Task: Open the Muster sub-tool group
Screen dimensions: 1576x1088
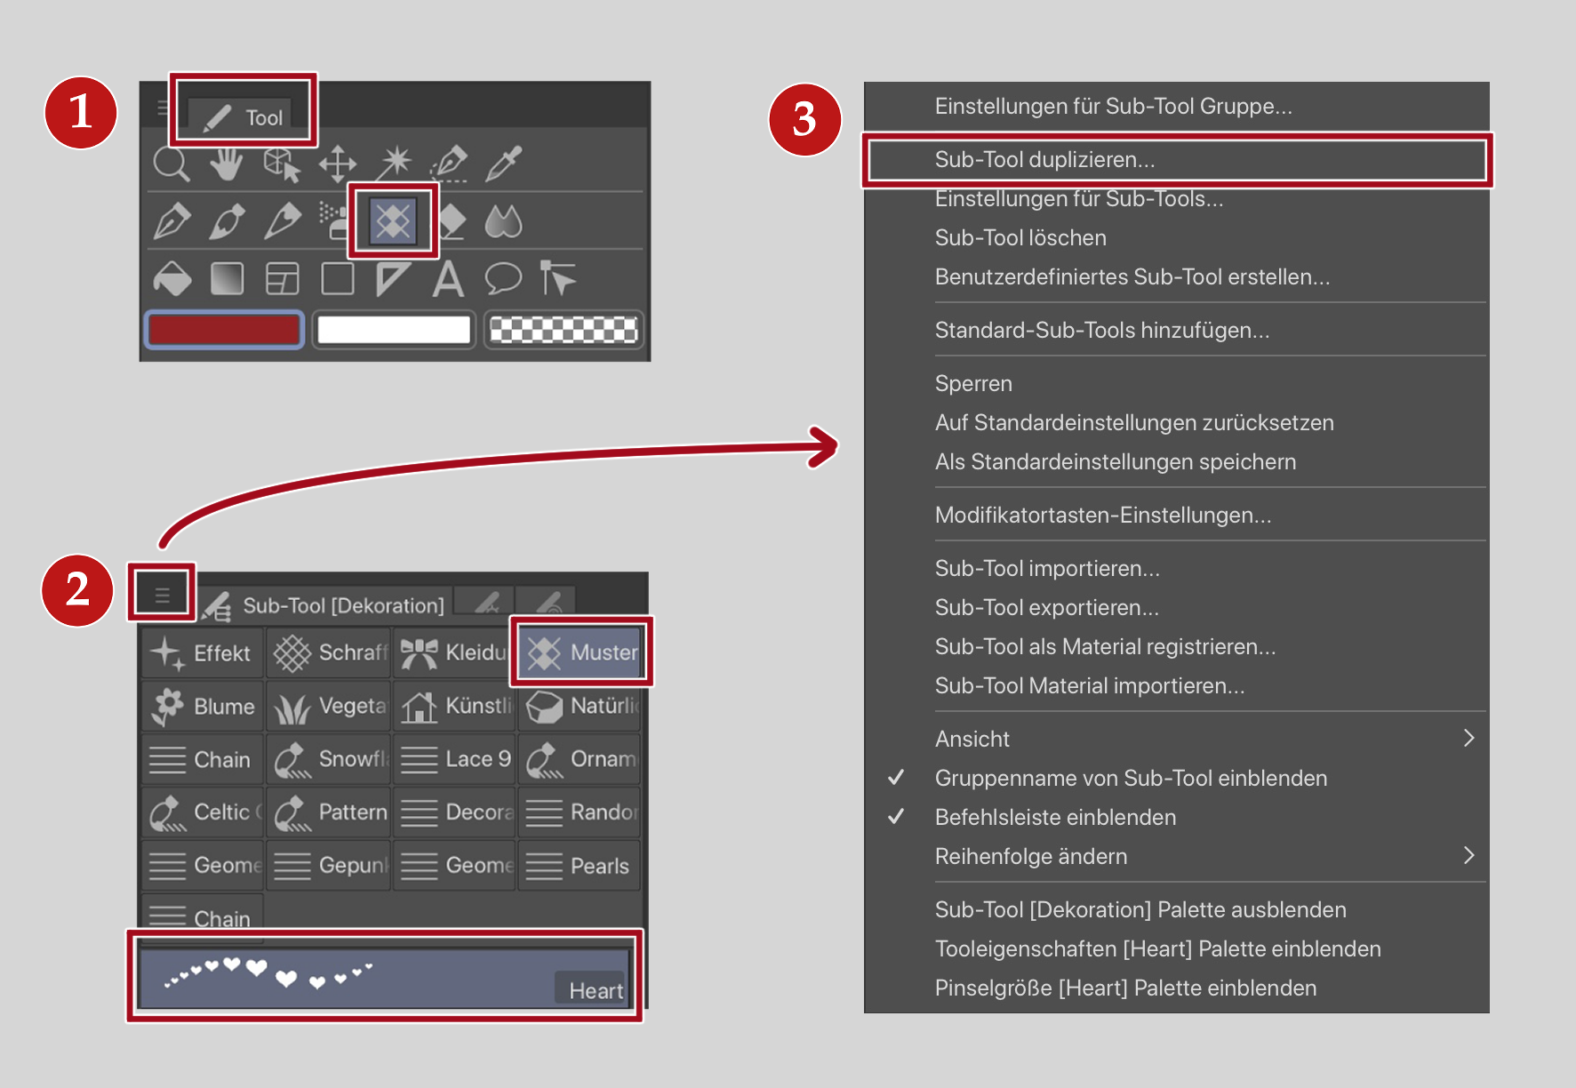Action: (x=580, y=652)
